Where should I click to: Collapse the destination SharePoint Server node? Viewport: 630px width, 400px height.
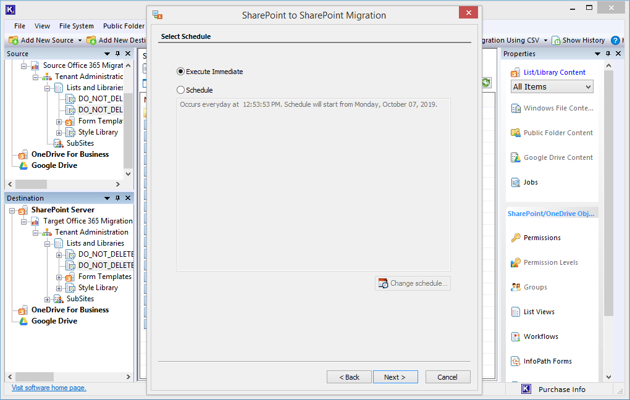point(12,210)
